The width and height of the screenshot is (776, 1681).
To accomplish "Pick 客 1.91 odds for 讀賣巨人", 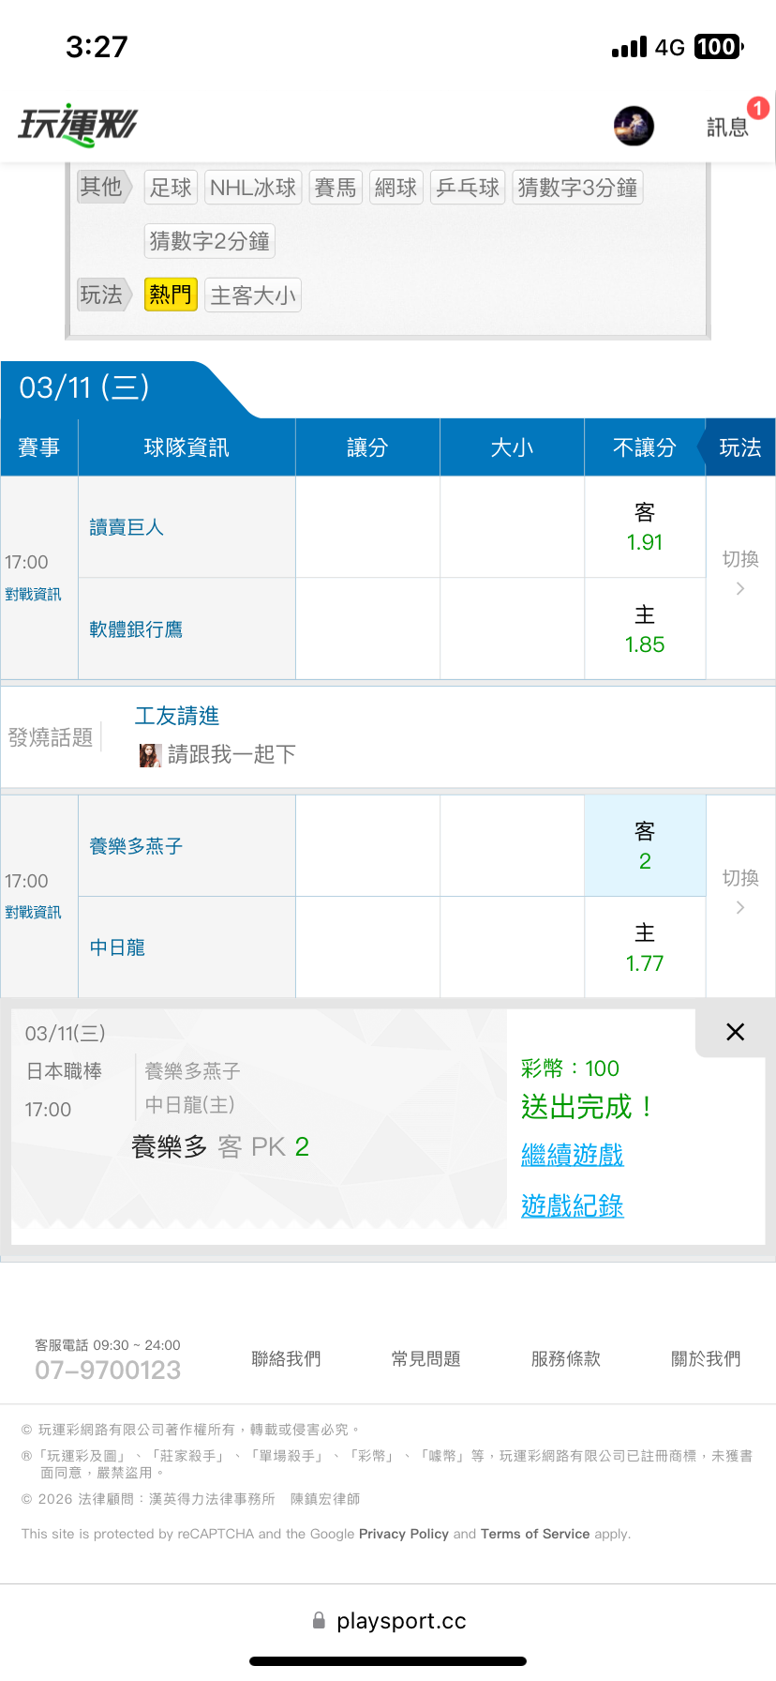I will (x=645, y=527).
